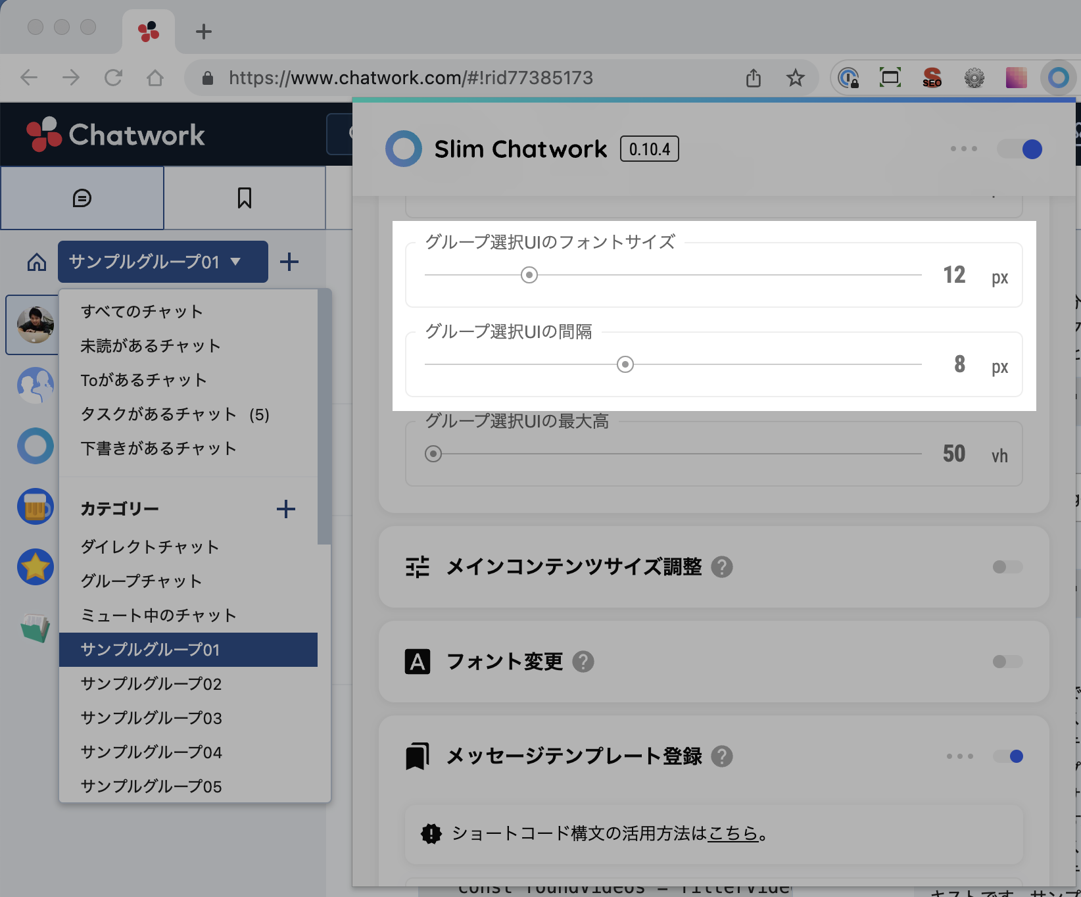
Task: Select サンプルグループ04 entry
Action: [x=188, y=752]
